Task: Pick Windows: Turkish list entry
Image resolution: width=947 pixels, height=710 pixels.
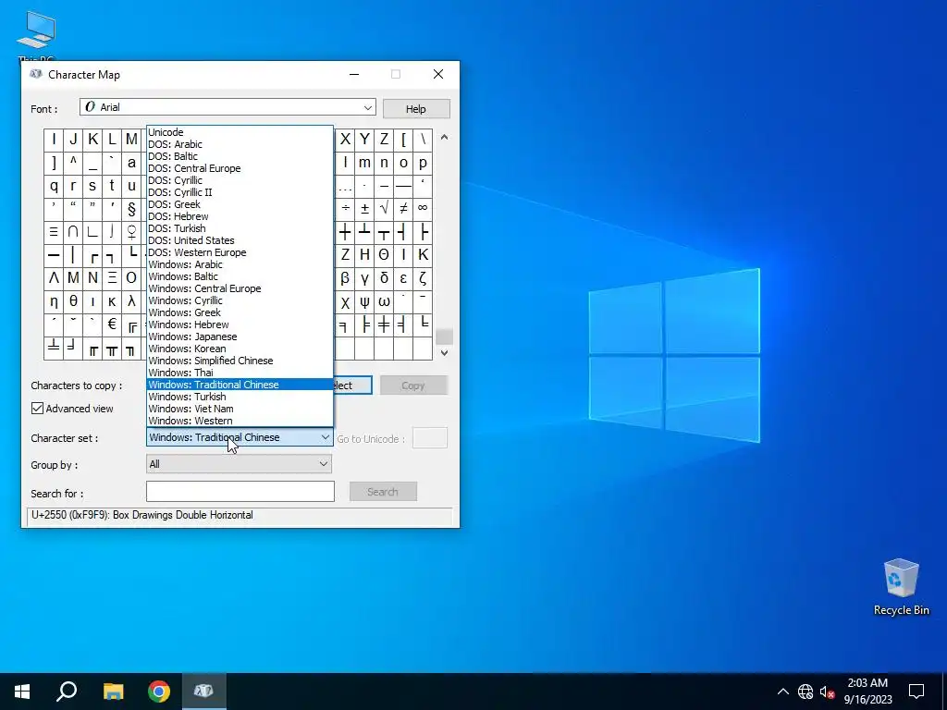Action: tap(240, 397)
